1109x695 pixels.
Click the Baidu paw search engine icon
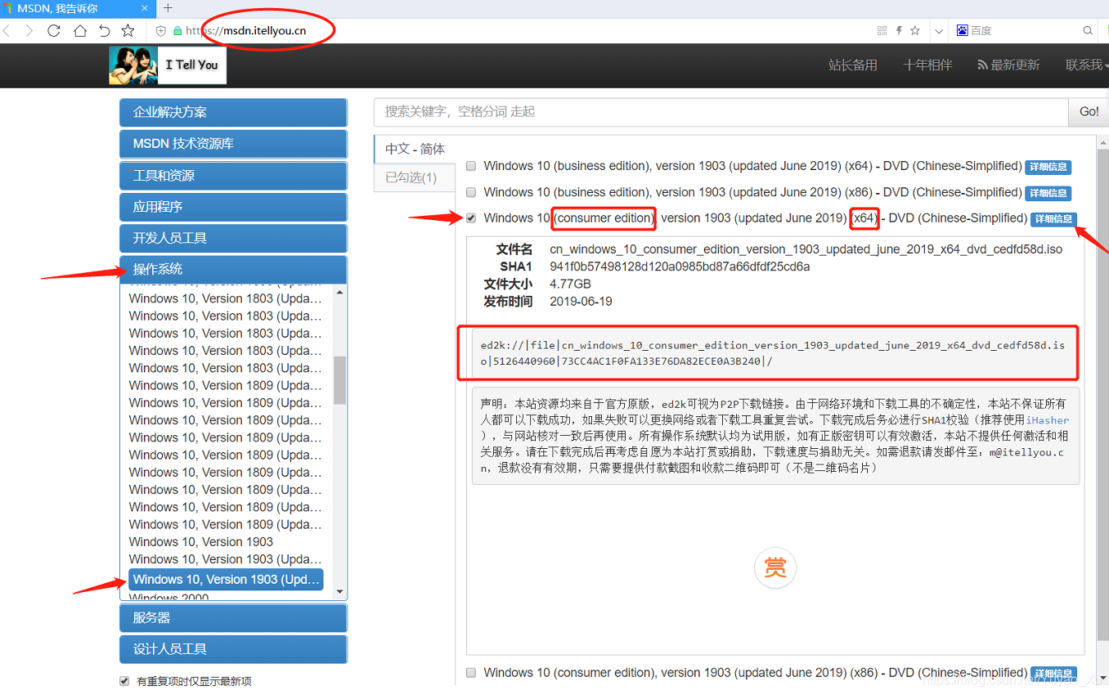[x=962, y=30]
